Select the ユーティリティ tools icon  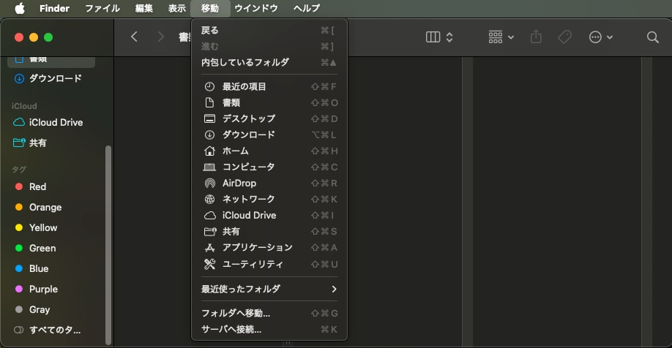click(x=209, y=264)
